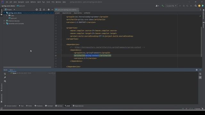
Task: Toggle soft-wrap icon in build output
Action: tap(200, 74)
